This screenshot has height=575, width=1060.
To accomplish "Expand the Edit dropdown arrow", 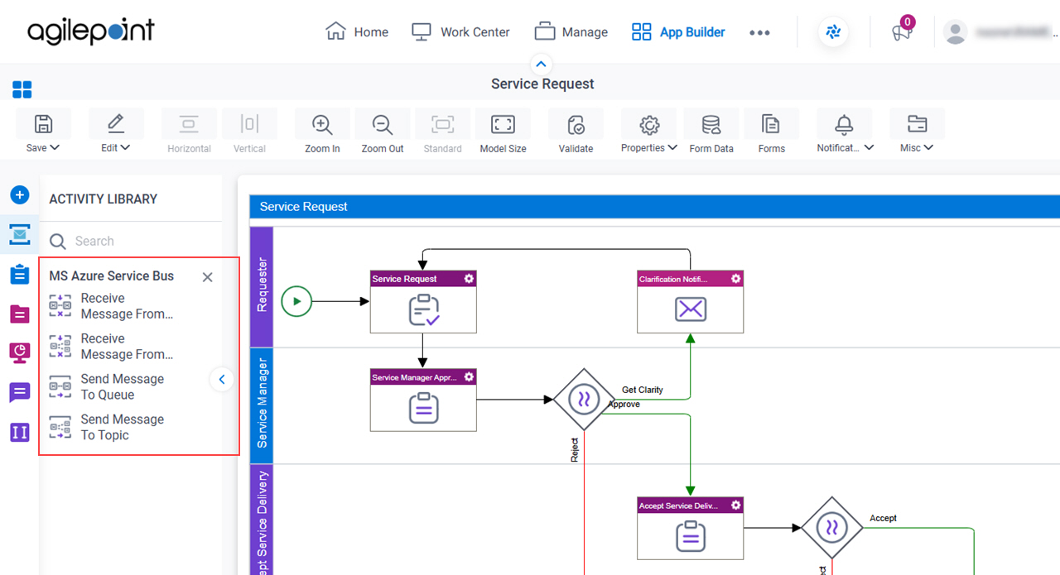I will [x=125, y=148].
